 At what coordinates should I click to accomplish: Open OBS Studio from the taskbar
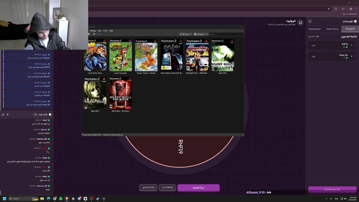tap(91, 199)
